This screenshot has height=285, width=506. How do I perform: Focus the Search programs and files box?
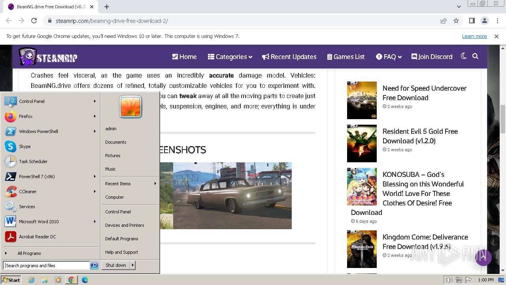click(x=46, y=266)
